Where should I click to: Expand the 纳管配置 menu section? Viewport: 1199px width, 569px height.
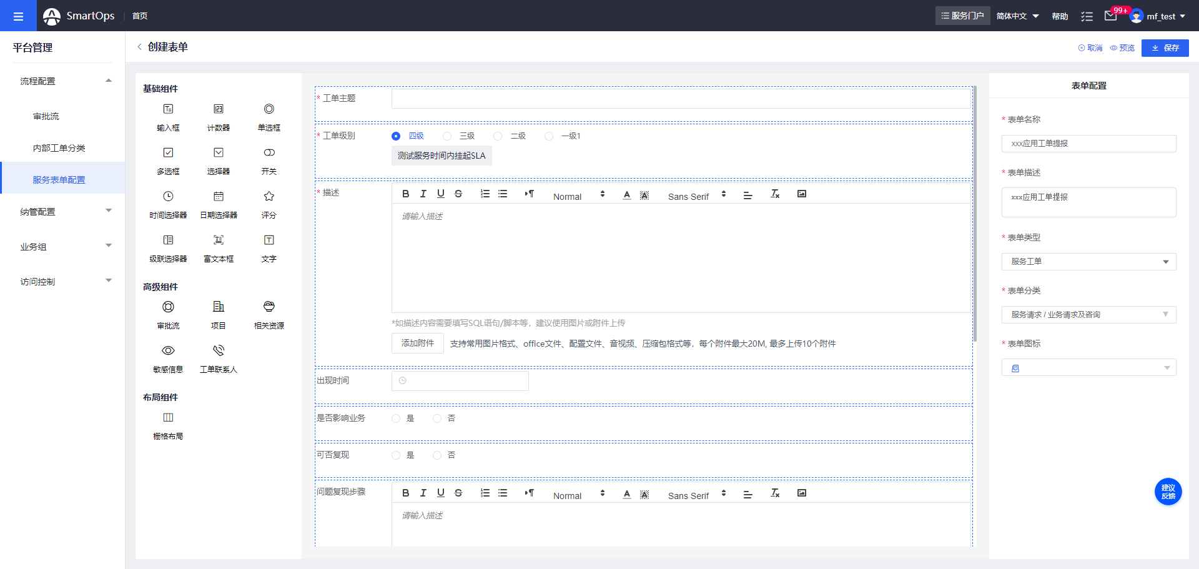coord(62,212)
